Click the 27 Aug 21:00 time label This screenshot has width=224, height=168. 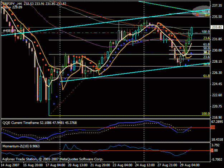click(x=167, y=165)
